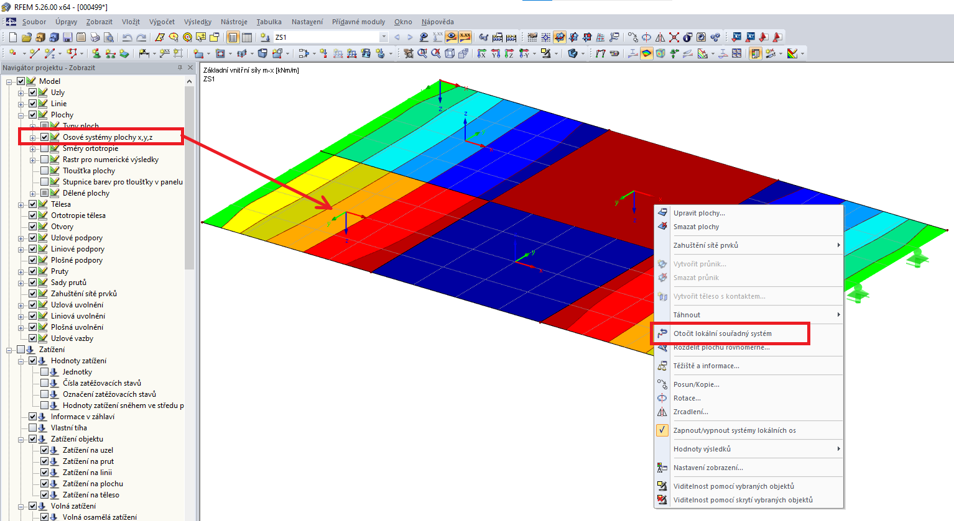Click the wireframe display model icon

coord(450,53)
